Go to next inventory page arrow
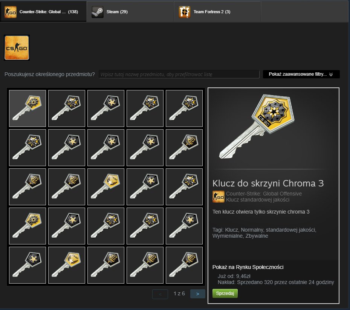The image size is (350, 310). 197,294
